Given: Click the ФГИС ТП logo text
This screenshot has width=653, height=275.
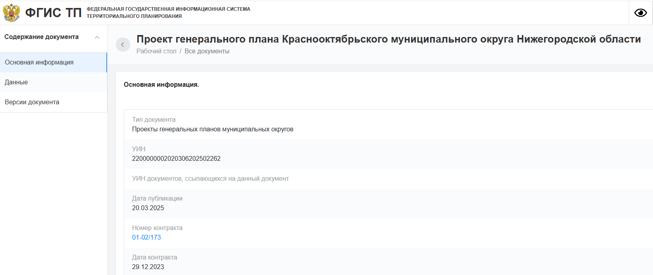Looking at the screenshot, I should [53, 13].
